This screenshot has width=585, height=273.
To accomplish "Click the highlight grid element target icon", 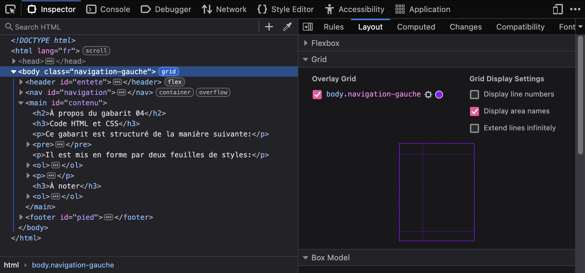I will click(x=428, y=95).
